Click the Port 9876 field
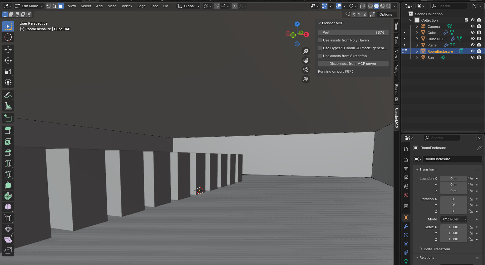485x265 pixels. (x=353, y=32)
